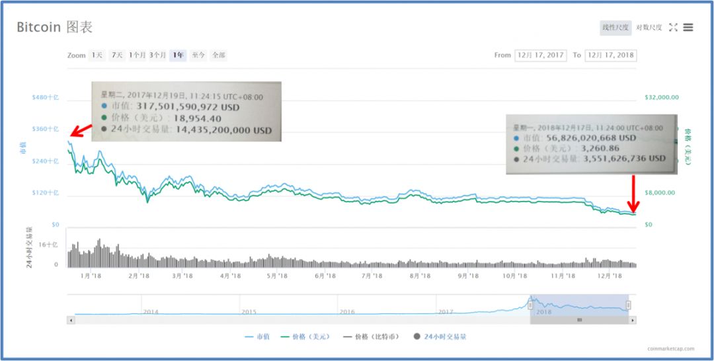Open the chart hamburger menu
This screenshot has height=361, width=714.
tap(688, 27)
